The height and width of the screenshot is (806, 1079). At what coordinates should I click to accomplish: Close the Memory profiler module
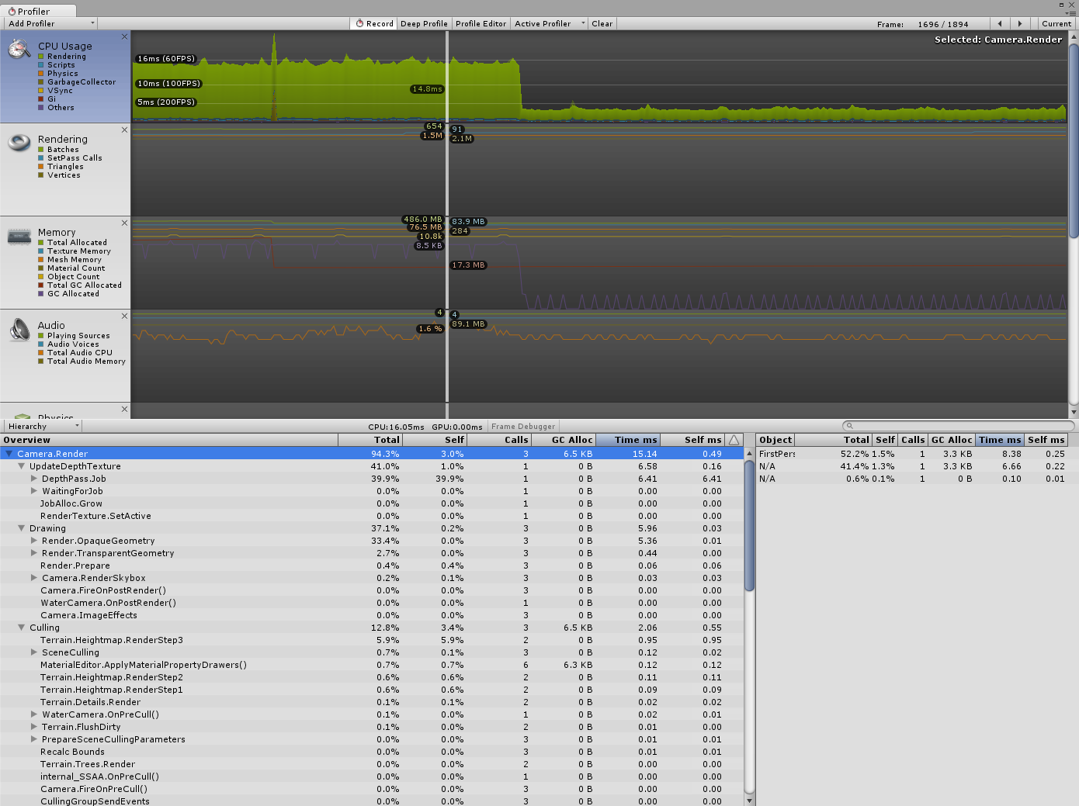coord(124,223)
